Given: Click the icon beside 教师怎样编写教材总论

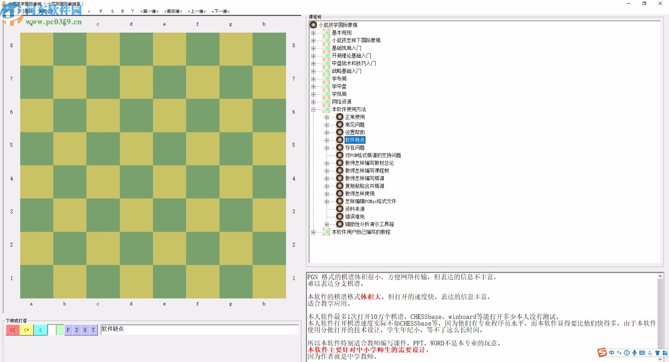Looking at the screenshot, I should coord(340,163).
